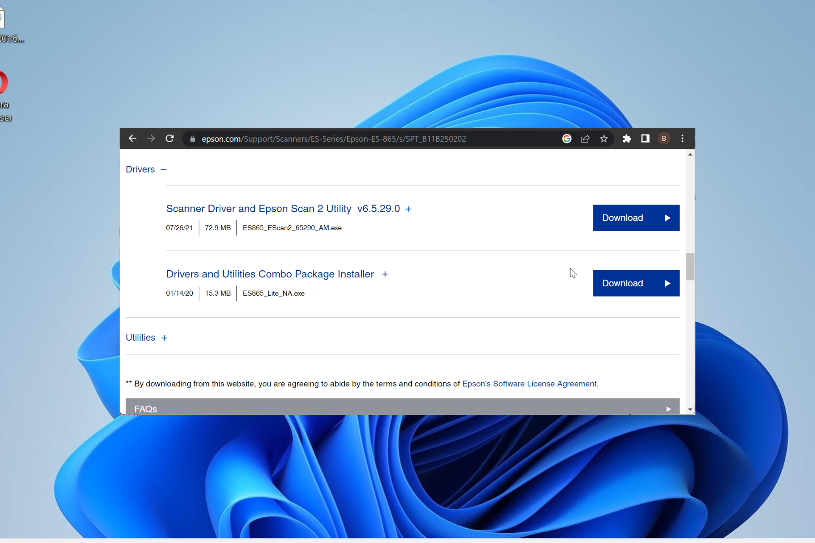Screen dimensions: 815x543
Task: Expand Scanner Driver and Epson Scan 2 details
Action: (408, 209)
